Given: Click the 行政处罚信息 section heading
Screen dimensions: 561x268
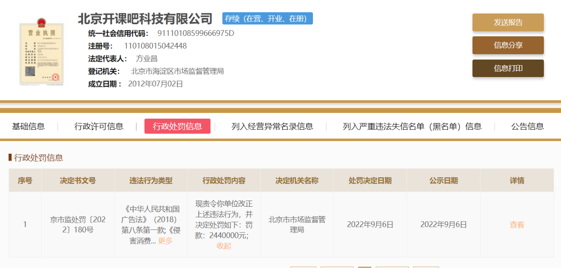Looking at the screenshot, I should pyautogui.click(x=39, y=158).
